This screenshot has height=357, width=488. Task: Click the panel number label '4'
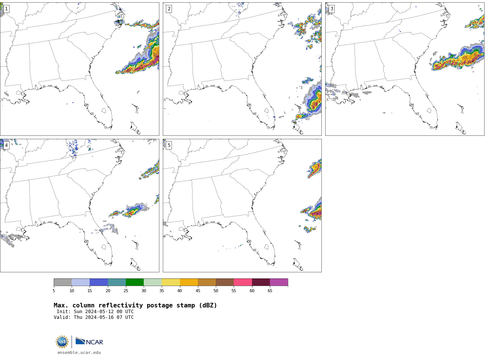[6, 145]
